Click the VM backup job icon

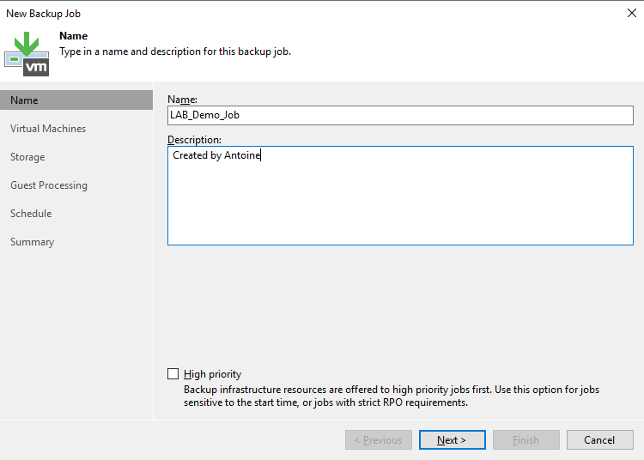pyautogui.click(x=27, y=54)
